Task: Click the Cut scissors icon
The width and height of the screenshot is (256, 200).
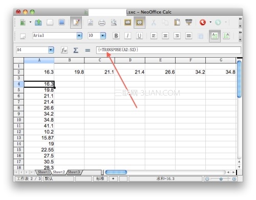Action: [154, 22]
